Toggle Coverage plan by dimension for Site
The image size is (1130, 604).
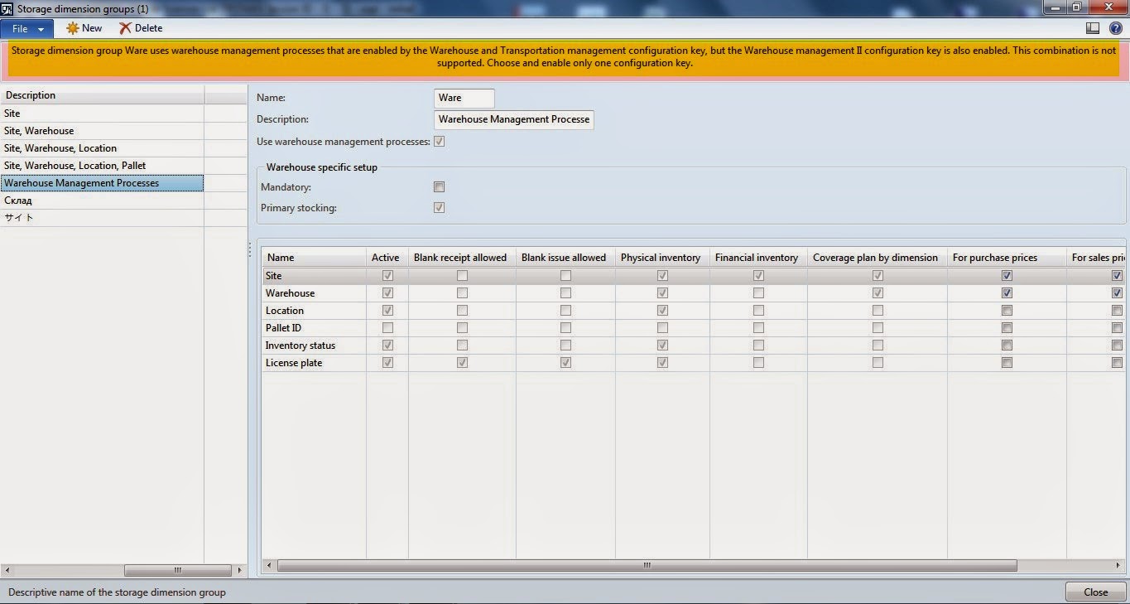(x=877, y=275)
